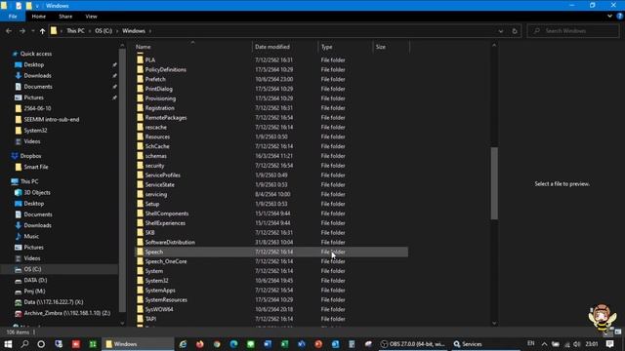Open Dropbox in navigation pane
The width and height of the screenshot is (625, 351).
coord(30,156)
